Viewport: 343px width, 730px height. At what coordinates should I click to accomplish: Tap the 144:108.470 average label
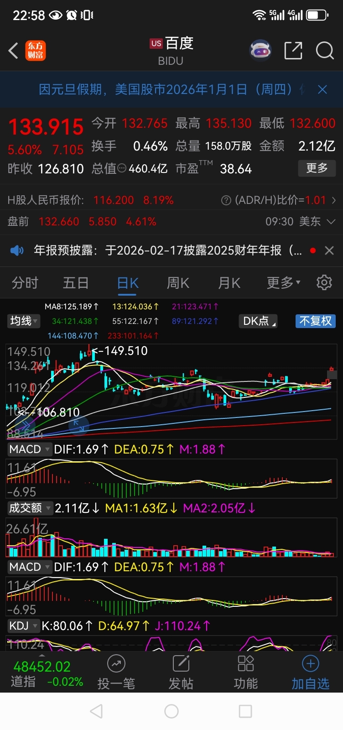73,336
